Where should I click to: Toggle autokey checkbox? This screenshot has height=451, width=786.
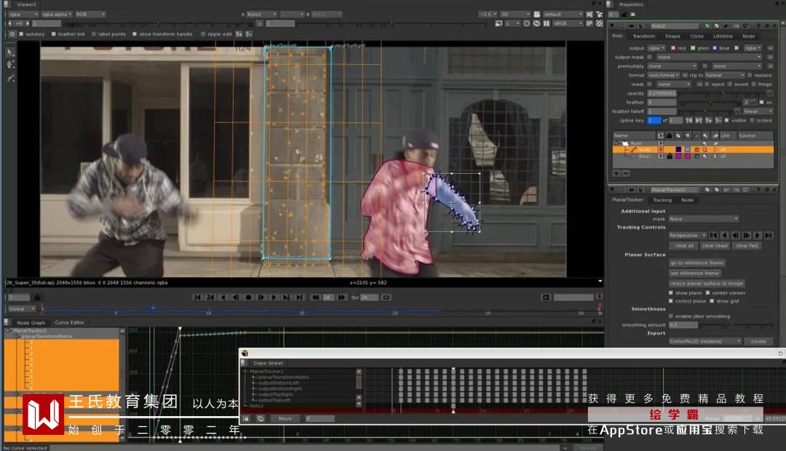pyautogui.click(x=21, y=34)
